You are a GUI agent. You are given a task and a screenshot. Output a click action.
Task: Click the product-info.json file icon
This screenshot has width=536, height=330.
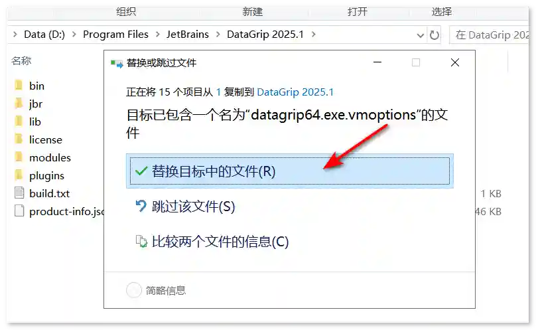coord(19,211)
